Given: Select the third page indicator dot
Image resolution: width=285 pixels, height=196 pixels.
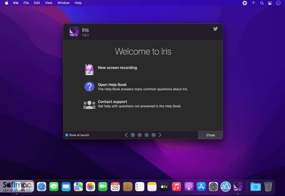Looking at the screenshot, I should [147, 135].
